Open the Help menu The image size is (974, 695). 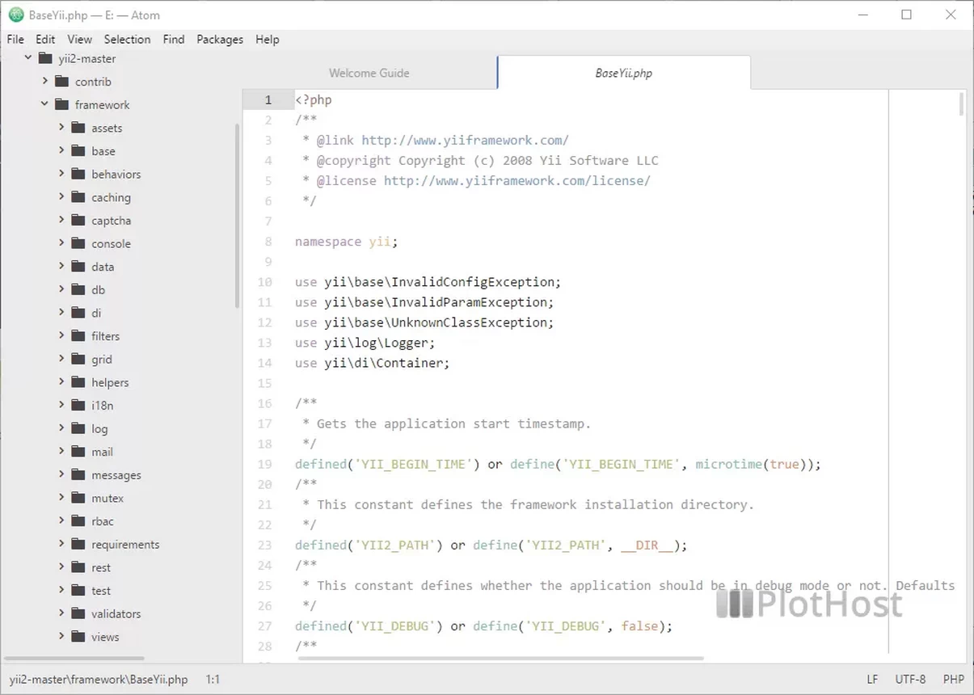(268, 39)
